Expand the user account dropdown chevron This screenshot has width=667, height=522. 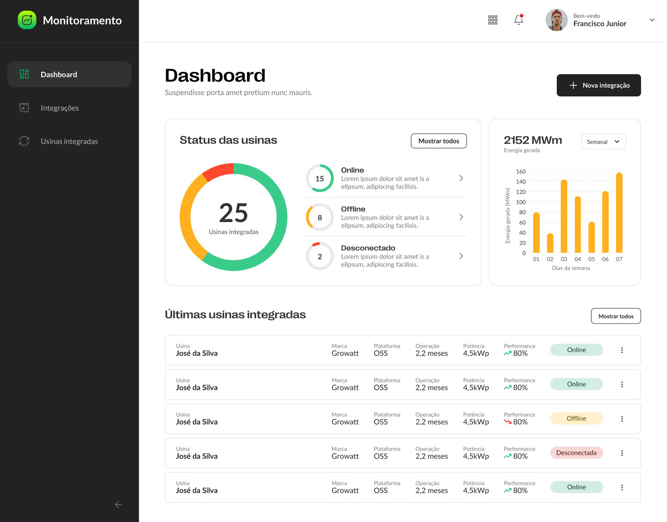point(652,20)
